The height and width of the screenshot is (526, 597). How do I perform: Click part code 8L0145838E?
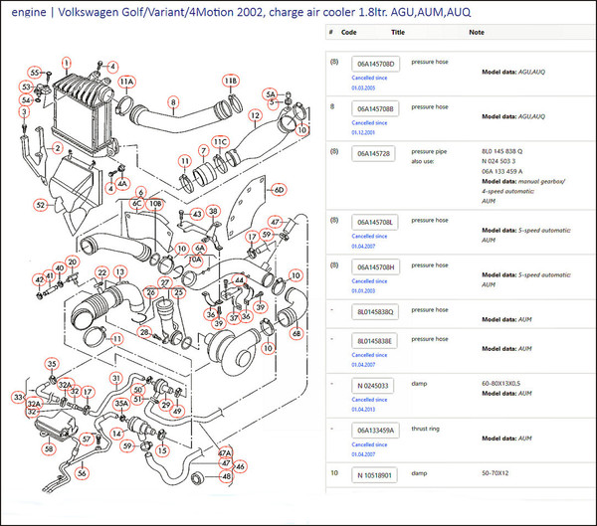[376, 341]
